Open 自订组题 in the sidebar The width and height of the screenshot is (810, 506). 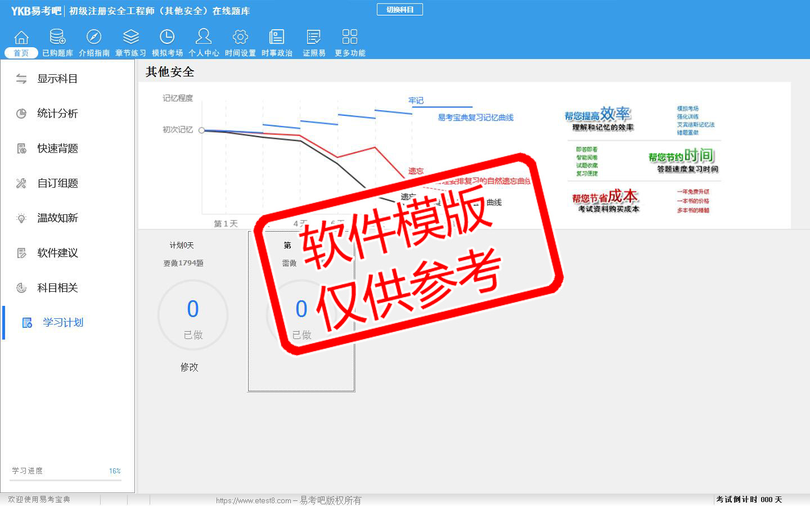pos(57,183)
